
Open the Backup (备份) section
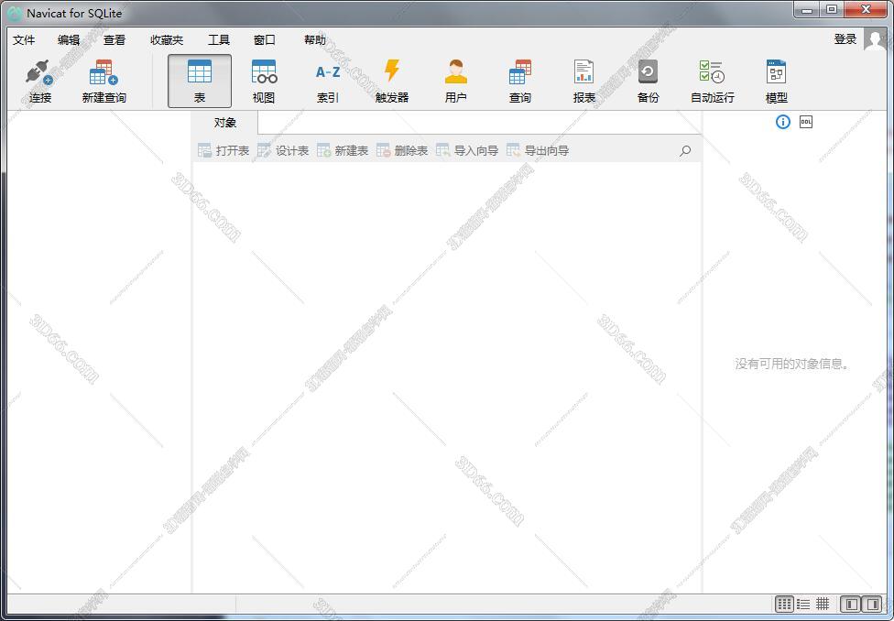click(x=648, y=81)
